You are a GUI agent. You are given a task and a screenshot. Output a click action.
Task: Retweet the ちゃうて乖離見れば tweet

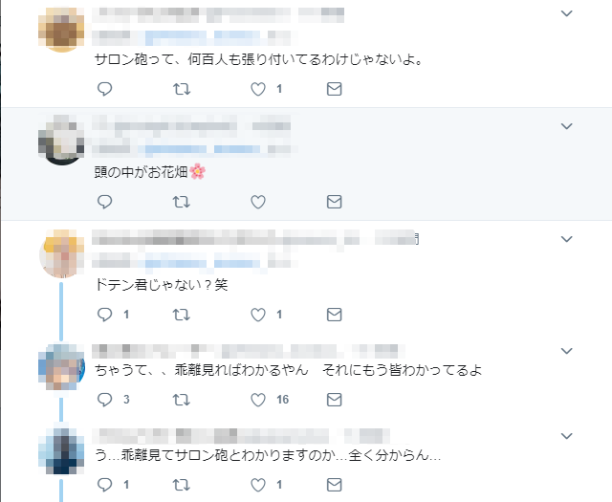(182, 400)
